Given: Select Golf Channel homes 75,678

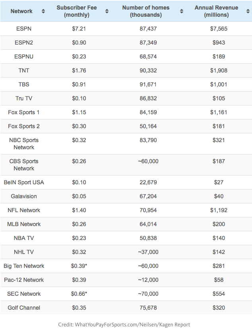Looking at the screenshot, I should 148,308.
